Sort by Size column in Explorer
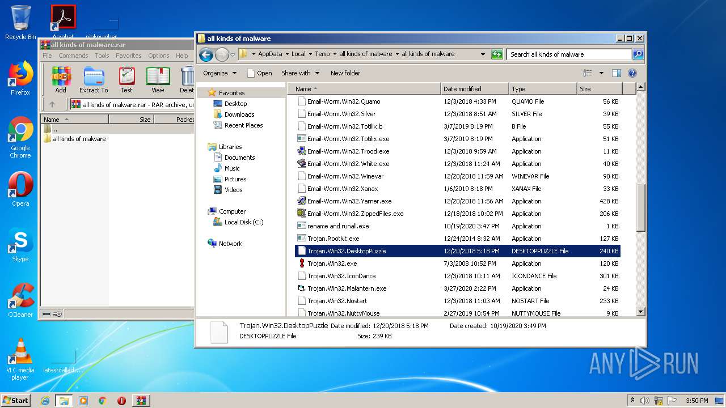Image resolution: width=726 pixels, height=408 pixels. [600, 89]
